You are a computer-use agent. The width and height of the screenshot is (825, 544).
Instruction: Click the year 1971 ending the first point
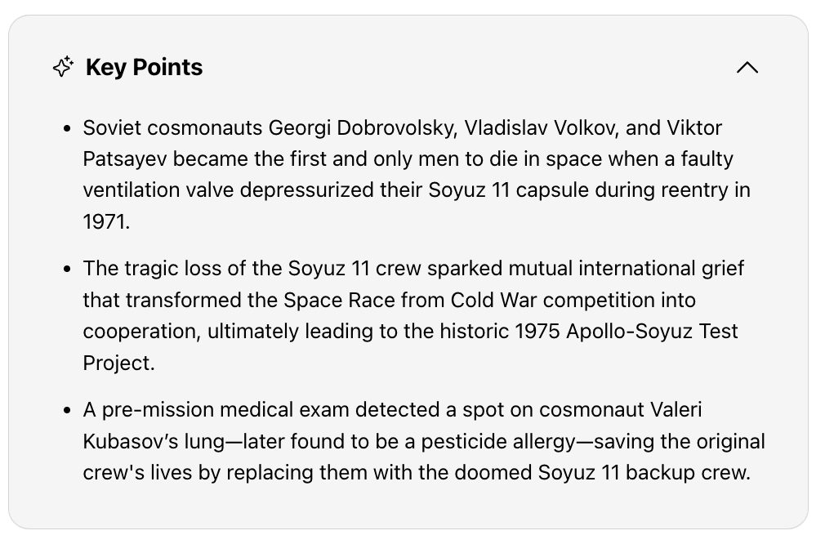tap(106, 221)
